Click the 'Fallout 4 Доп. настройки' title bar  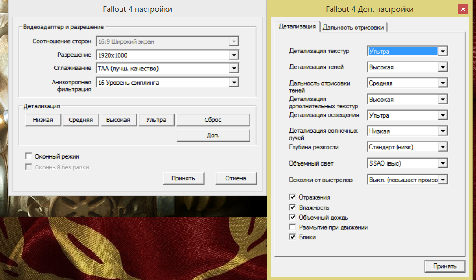(370, 9)
